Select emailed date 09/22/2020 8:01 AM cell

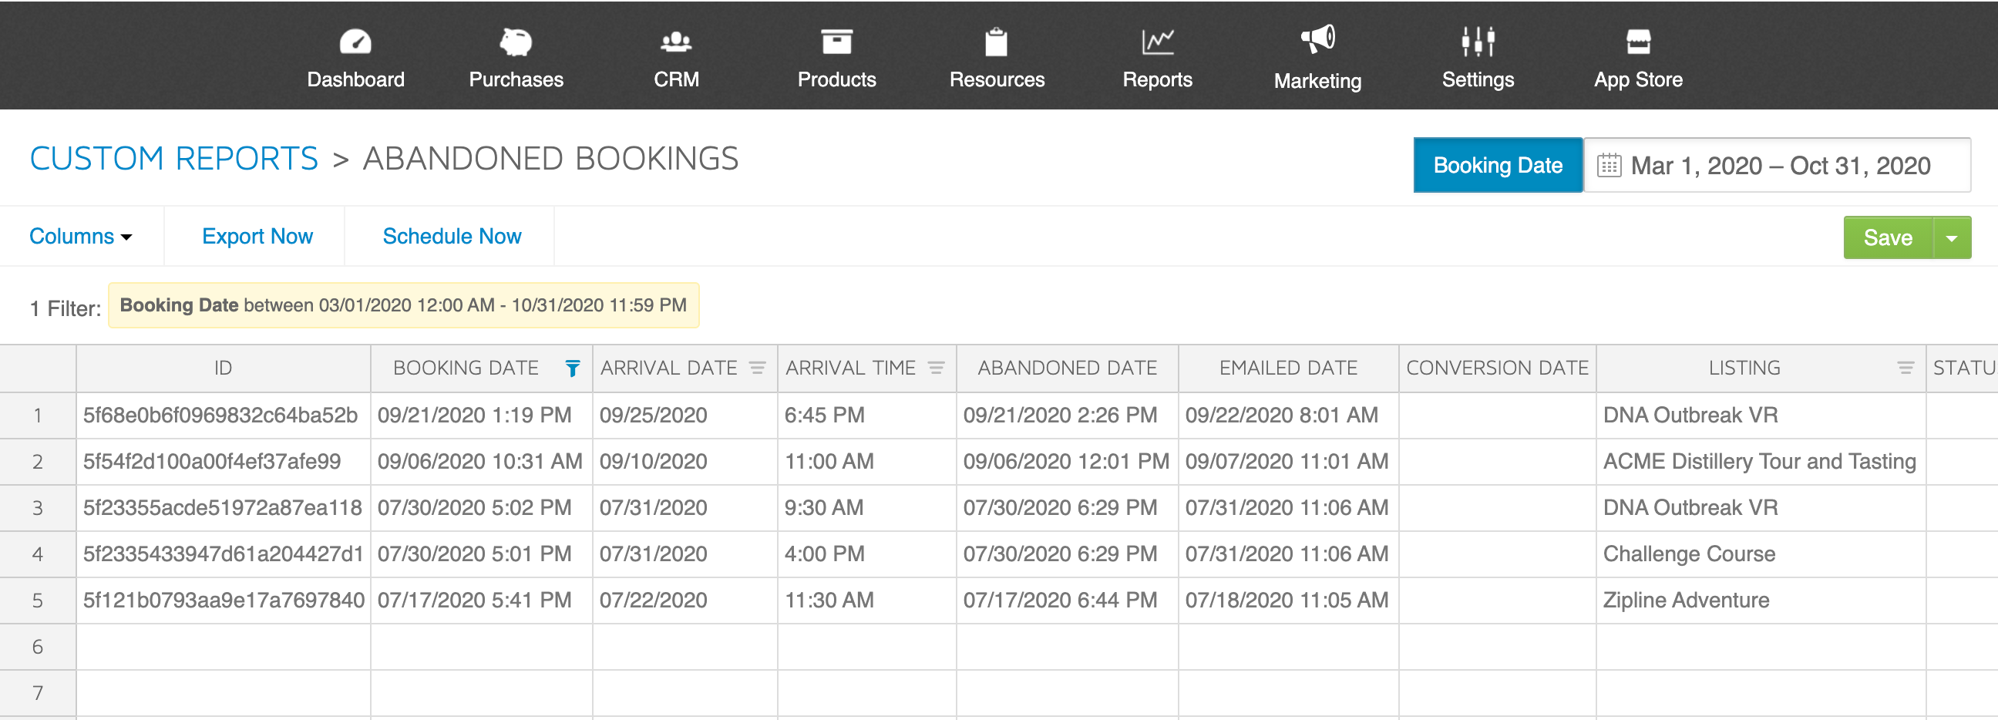(1288, 415)
